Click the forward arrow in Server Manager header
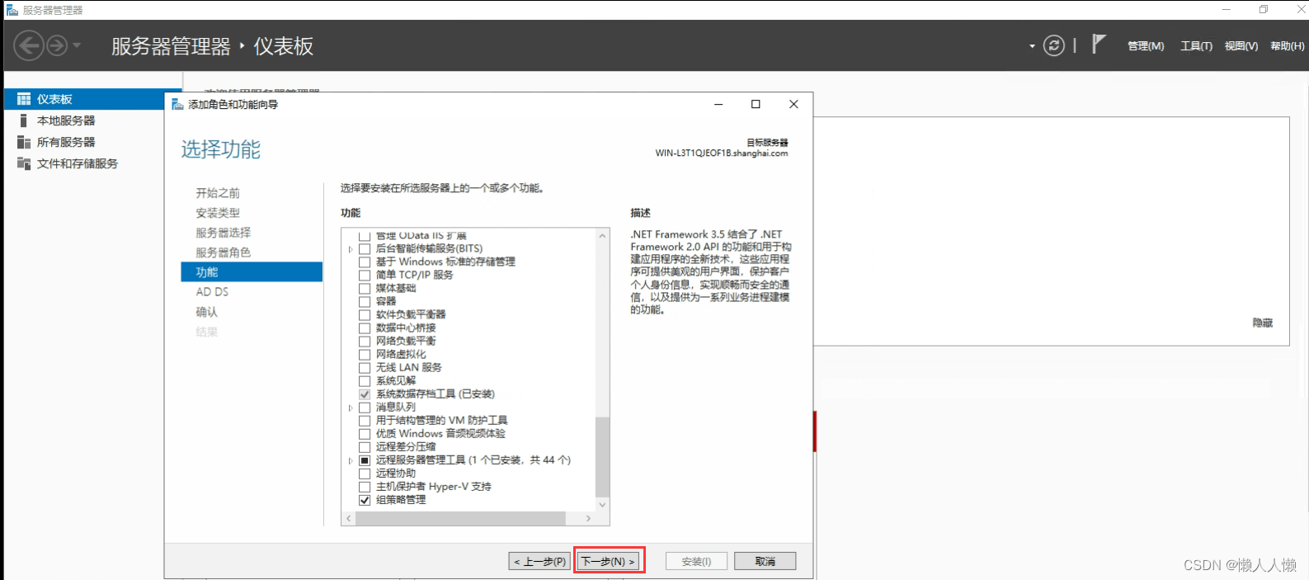 [x=57, y=45]
